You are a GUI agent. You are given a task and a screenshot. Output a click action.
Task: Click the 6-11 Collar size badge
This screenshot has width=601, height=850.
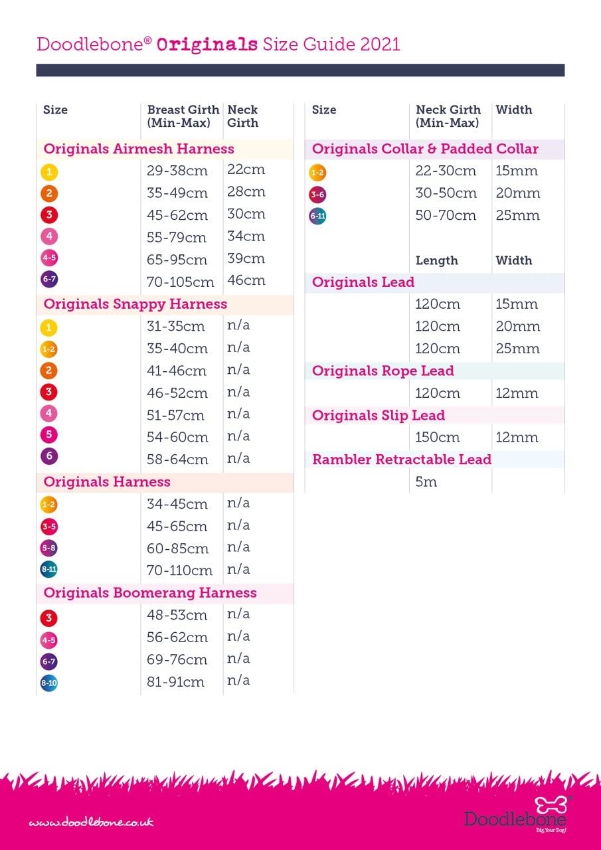[317, 216]
